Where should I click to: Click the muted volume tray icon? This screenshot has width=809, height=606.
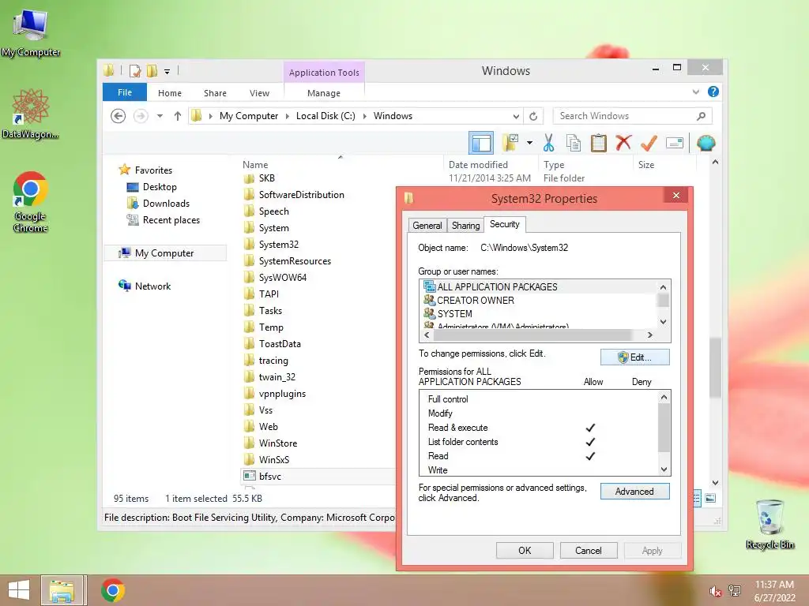[x=715, y=591]
